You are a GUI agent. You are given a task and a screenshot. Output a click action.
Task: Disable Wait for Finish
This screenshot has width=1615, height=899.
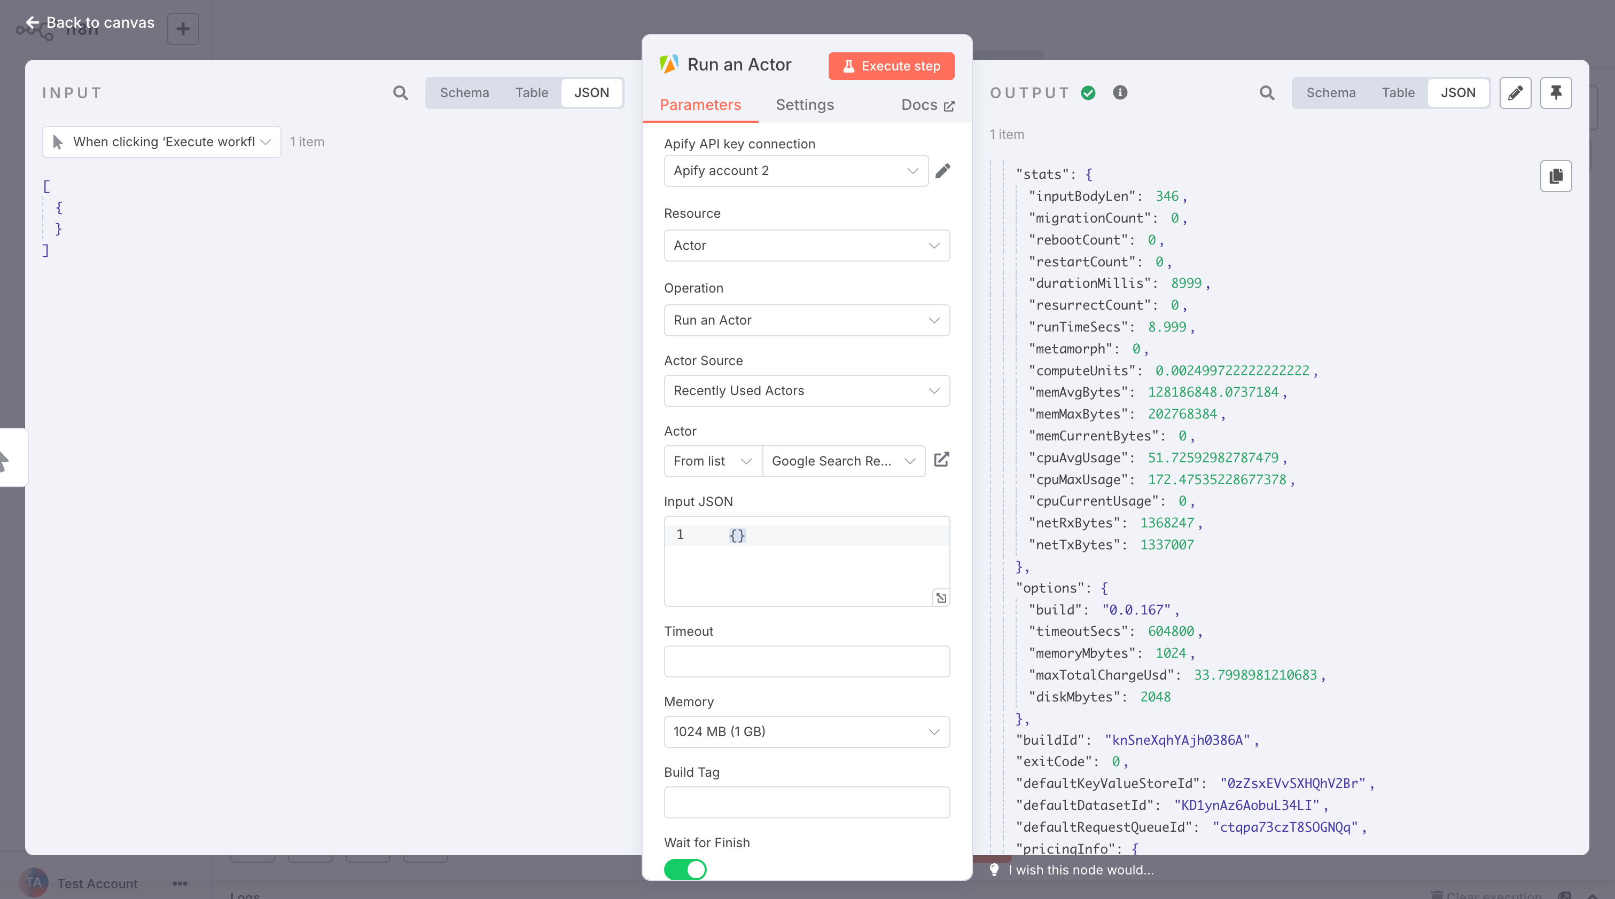(684, 870)
